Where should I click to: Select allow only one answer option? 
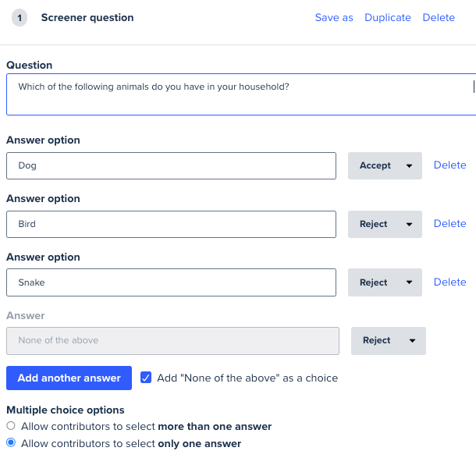[x=11, y=443]
